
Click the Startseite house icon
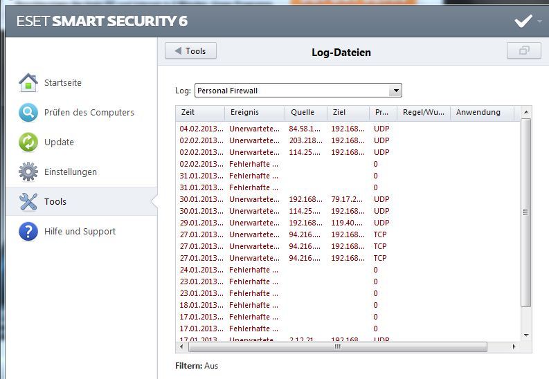(x=28, y=82)
